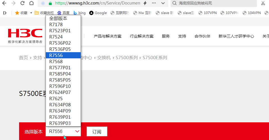Select version R7596P10
The width and height of the screenshot is (269, 140).
(x=63, y=86)
